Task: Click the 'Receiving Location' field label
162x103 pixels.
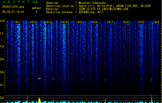Action: coord(60,6)
